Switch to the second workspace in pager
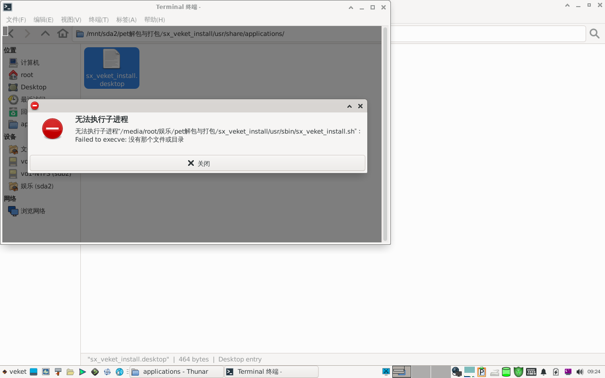This screenshot has height=378, width=605. (x=422, y=372)
